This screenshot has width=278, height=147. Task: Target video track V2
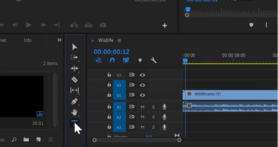click(119, 85)
